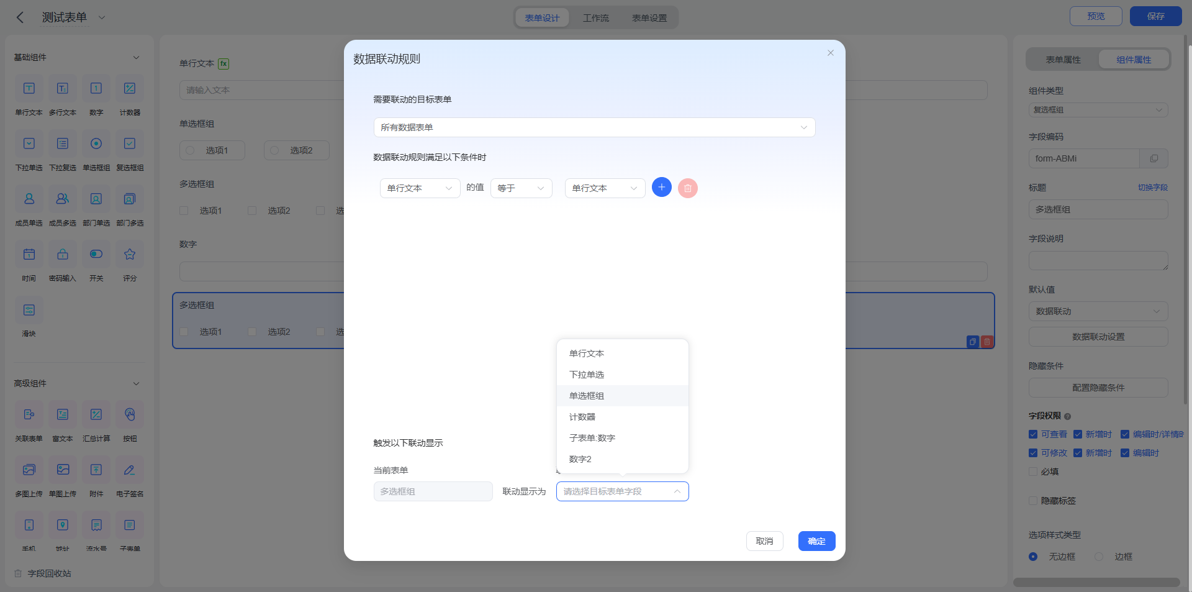Toggle the 可查看 checkbox
Screen dimensions: 1192x592
coord(1033,434)
